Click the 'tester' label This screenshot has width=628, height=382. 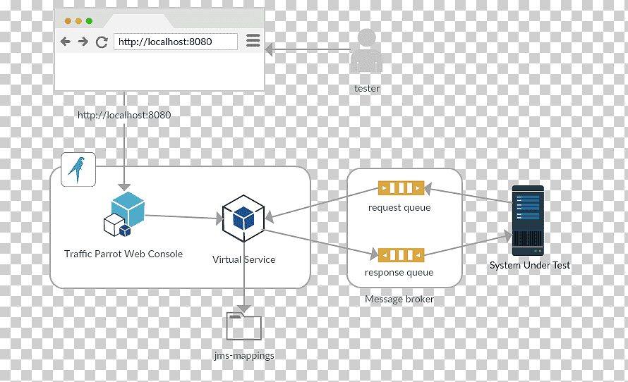click(x=367, y=88)
